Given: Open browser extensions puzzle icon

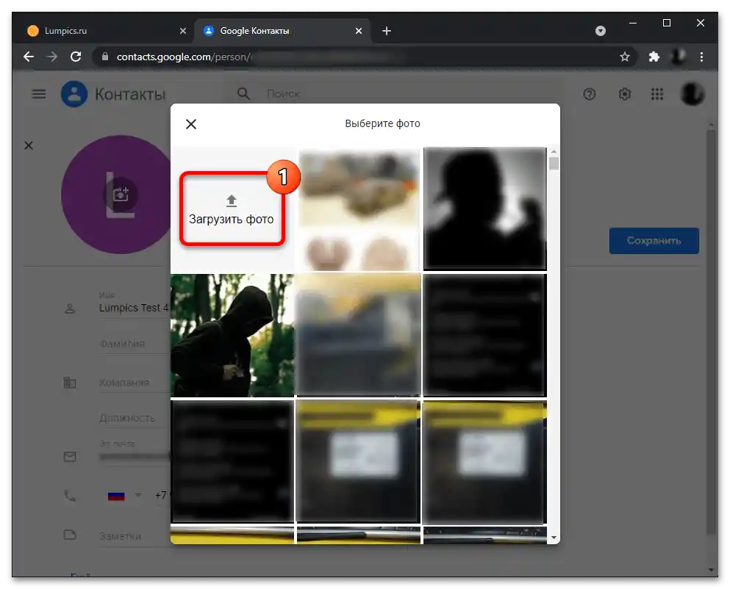Looking at the screenshot, I should (654, 57).
